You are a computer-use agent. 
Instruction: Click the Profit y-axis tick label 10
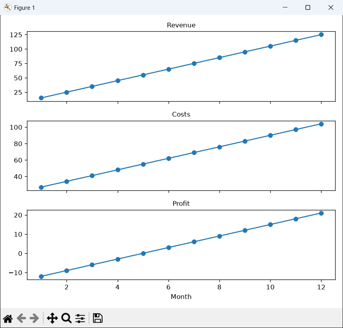click(18, 235)
